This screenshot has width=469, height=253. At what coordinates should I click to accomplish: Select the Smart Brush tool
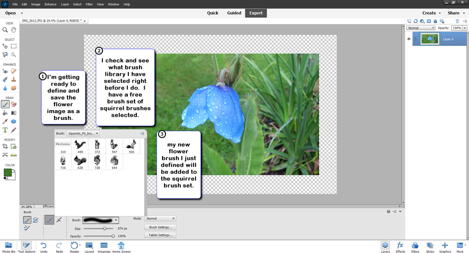coord(5,80)
